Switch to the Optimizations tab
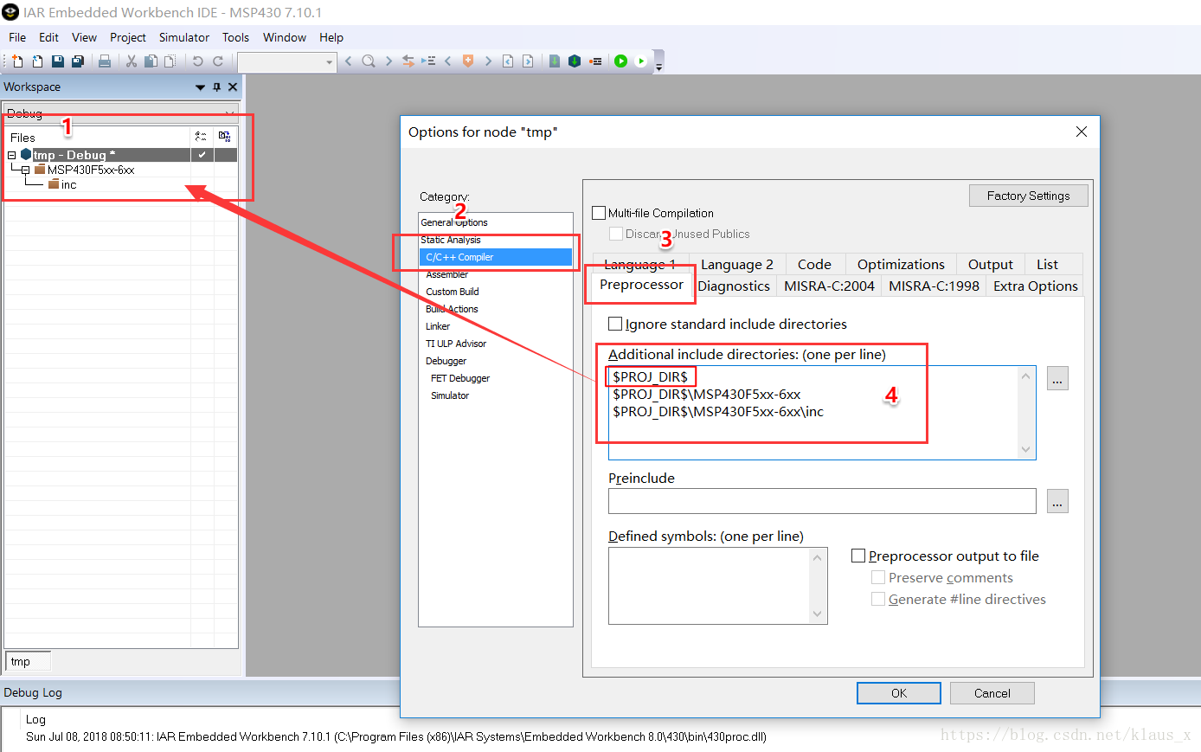1201x752 pixels. click(901, 265)
